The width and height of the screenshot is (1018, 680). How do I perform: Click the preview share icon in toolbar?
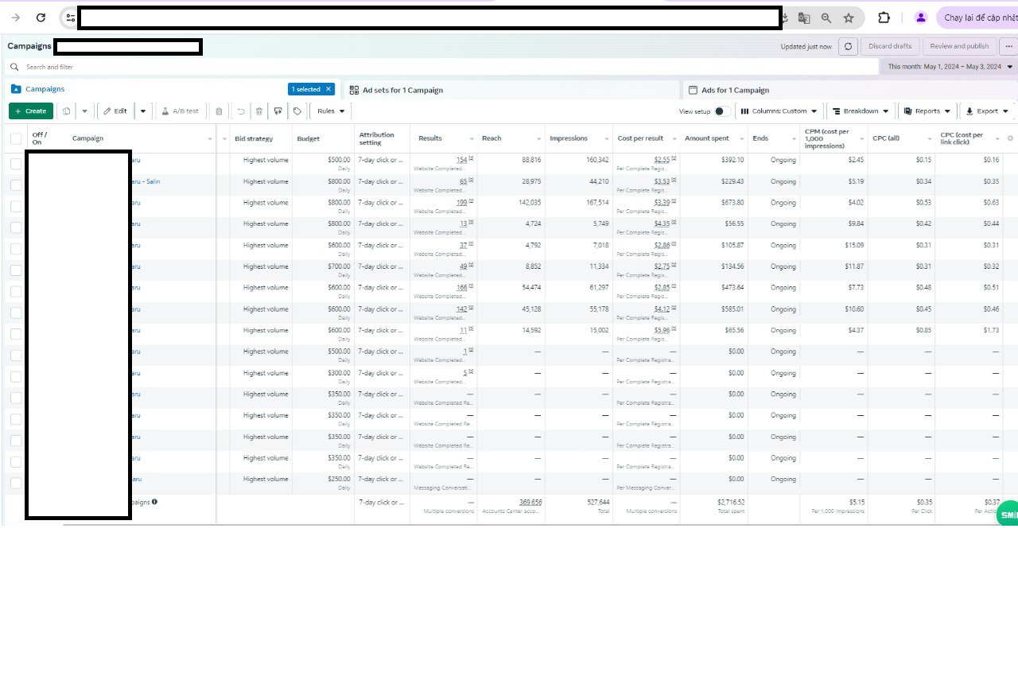tap(278, 111)
